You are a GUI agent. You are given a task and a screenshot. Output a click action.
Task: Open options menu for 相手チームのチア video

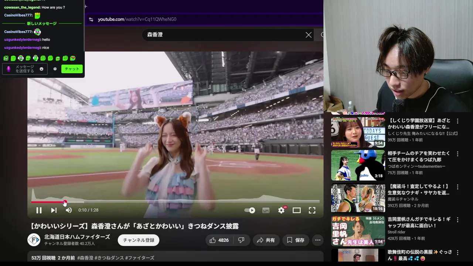pyautogui.click(x=457, y=154)
